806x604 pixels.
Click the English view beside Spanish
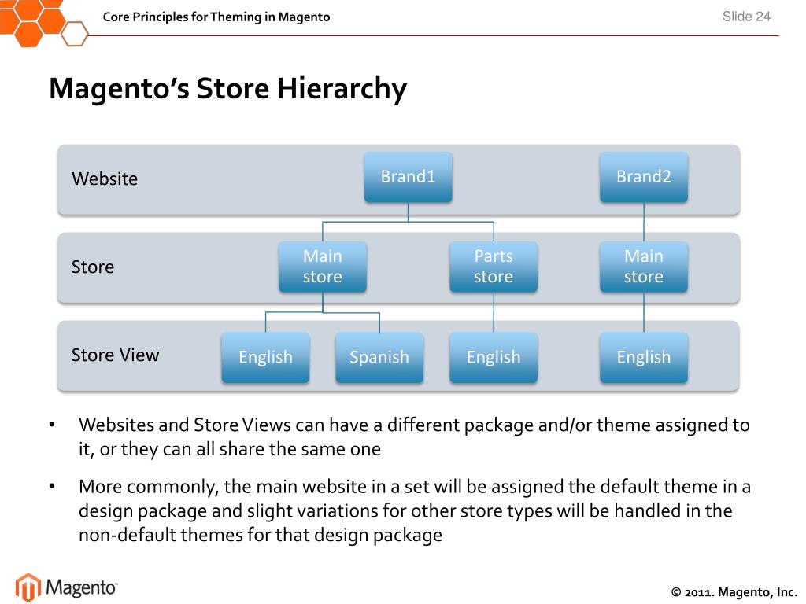[x=266, y=357]
